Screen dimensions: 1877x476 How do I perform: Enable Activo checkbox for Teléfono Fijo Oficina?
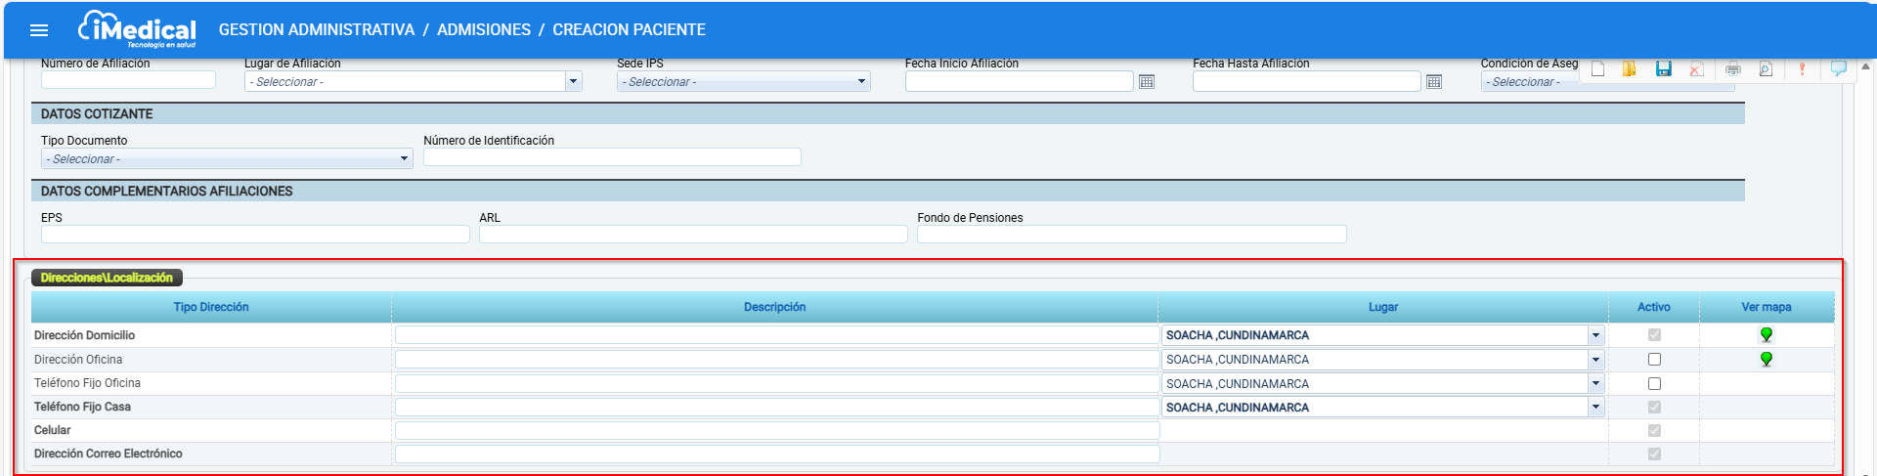1654,384
